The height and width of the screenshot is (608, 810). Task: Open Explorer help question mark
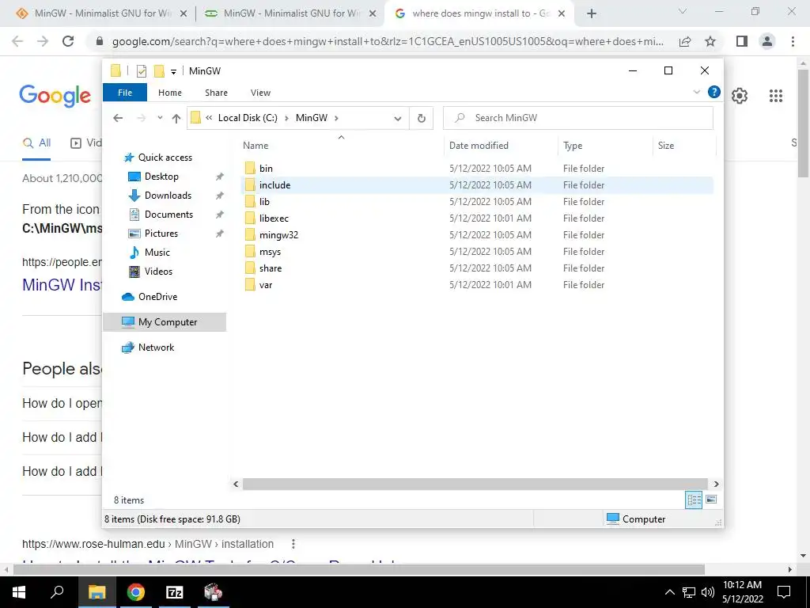click(714, 92)
